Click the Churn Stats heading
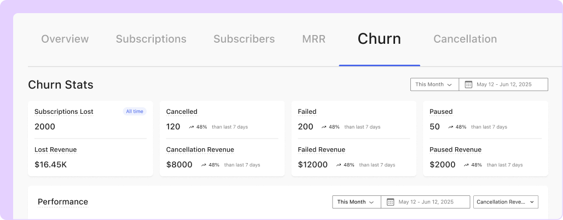The width and height of the screenshot is (563, 220). (61, 85)
